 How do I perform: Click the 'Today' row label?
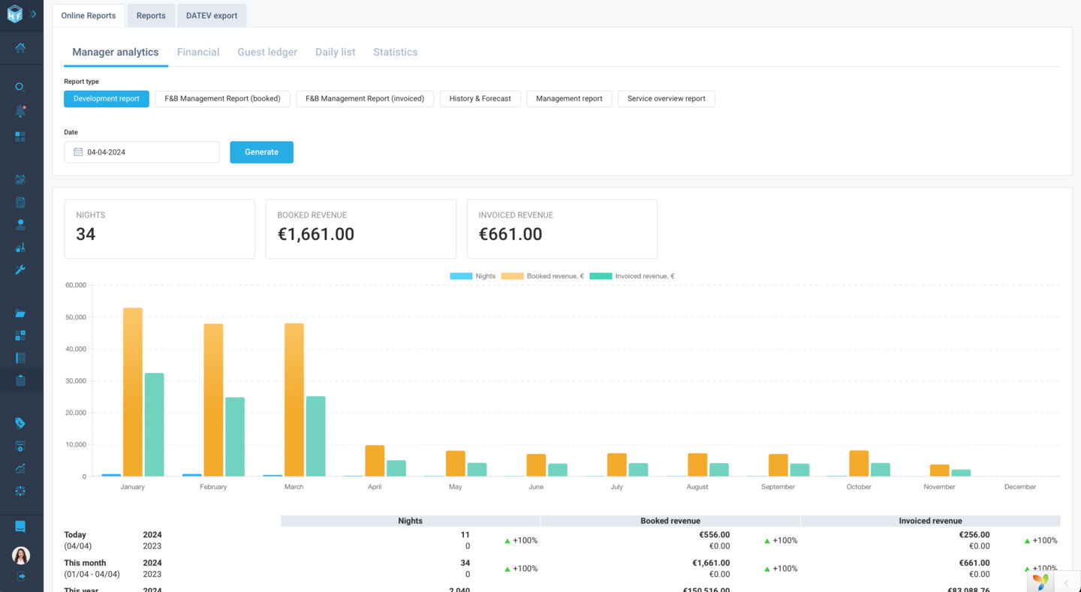(76, 535)
